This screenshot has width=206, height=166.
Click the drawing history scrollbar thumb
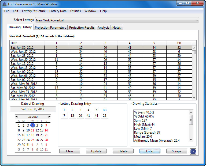[x=194, y=52]
